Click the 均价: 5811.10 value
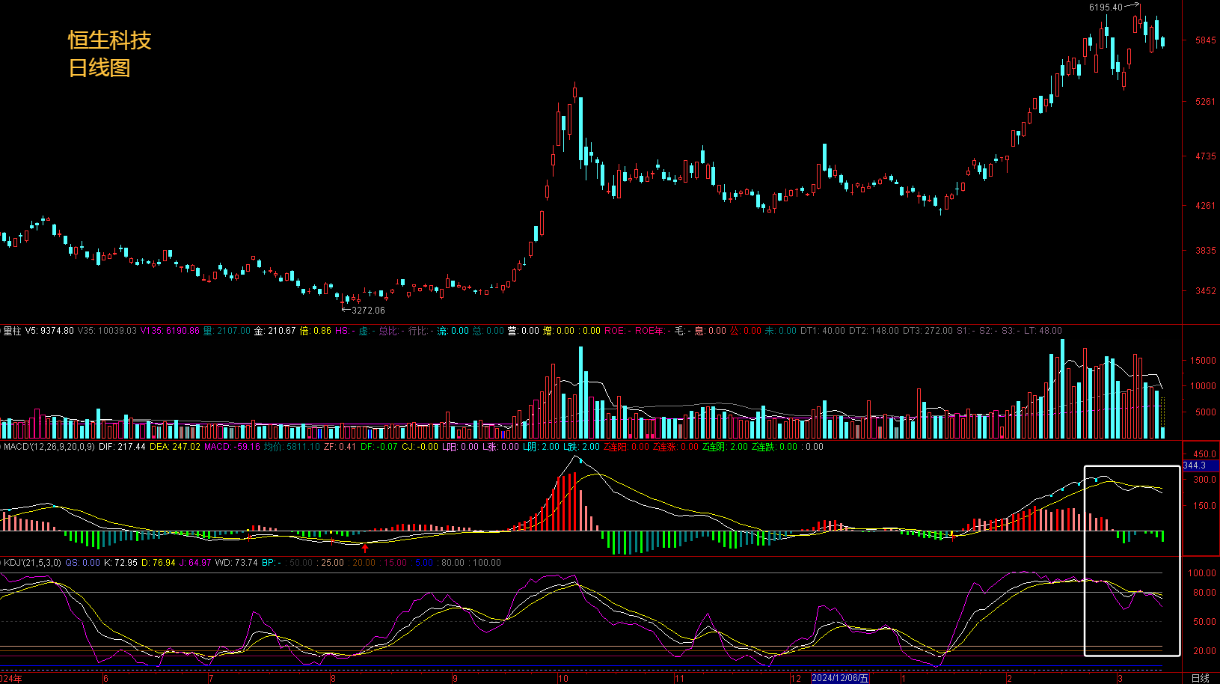Viewport: 1220px width, 684px height. (292, 447)
